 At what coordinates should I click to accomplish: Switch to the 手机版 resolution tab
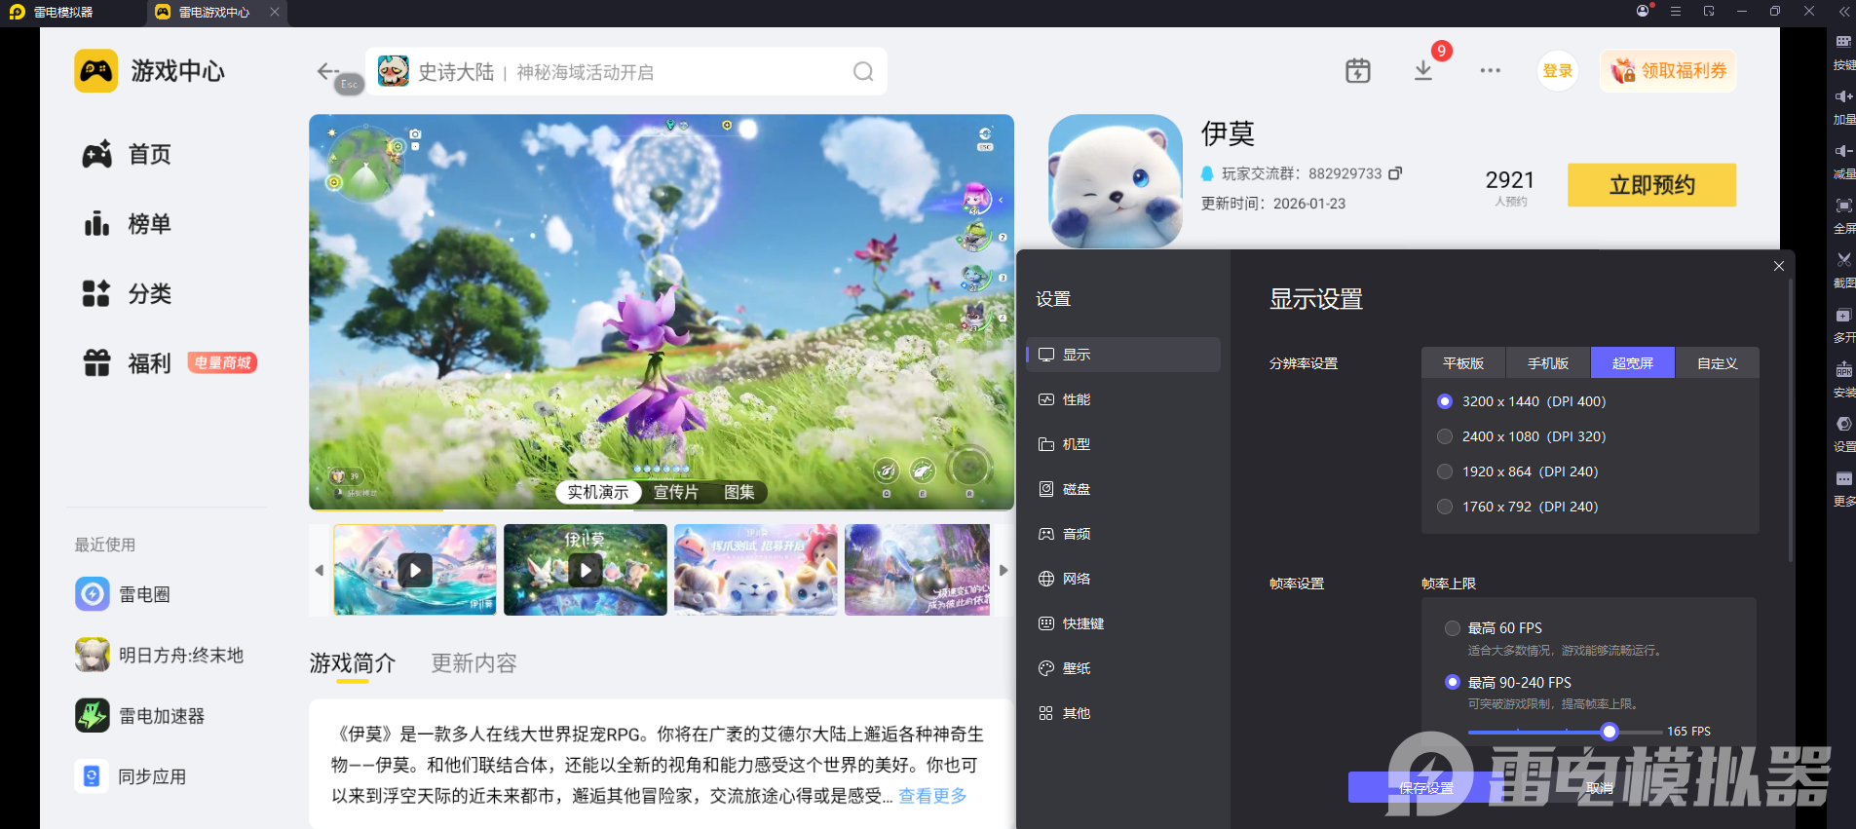[1548, 363]
